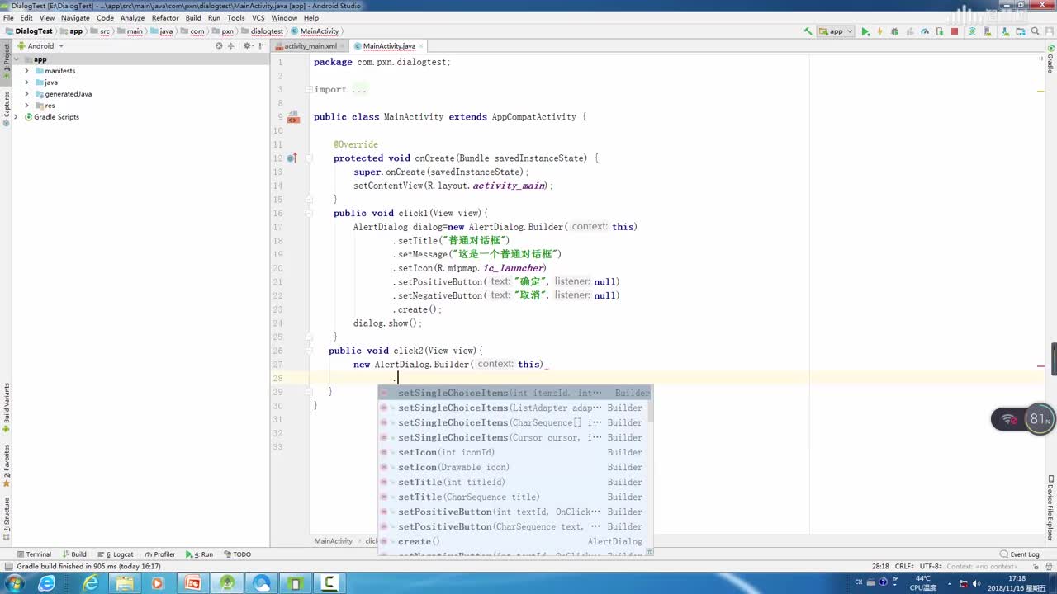Open Project Structure folder icon
This screenshot has width=1057, height=594.
click(1019, 31)
